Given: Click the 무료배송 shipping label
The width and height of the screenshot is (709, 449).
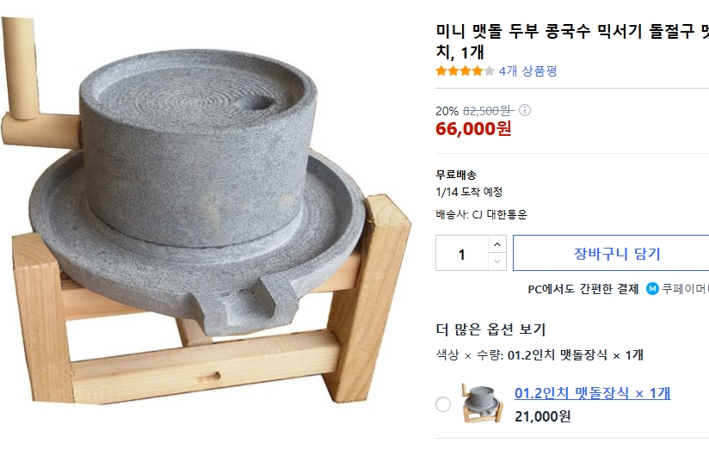Looking at the screenshot, I should [x=456, y=175].
